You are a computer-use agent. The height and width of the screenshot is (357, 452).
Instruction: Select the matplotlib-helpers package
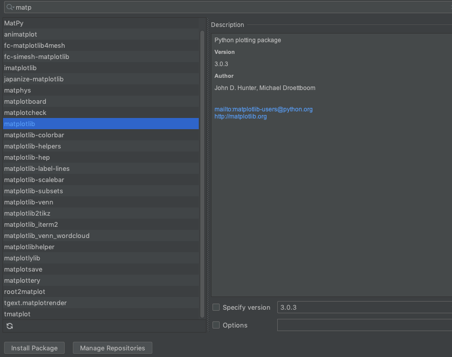pyautogui.click(x=101, y=146)
